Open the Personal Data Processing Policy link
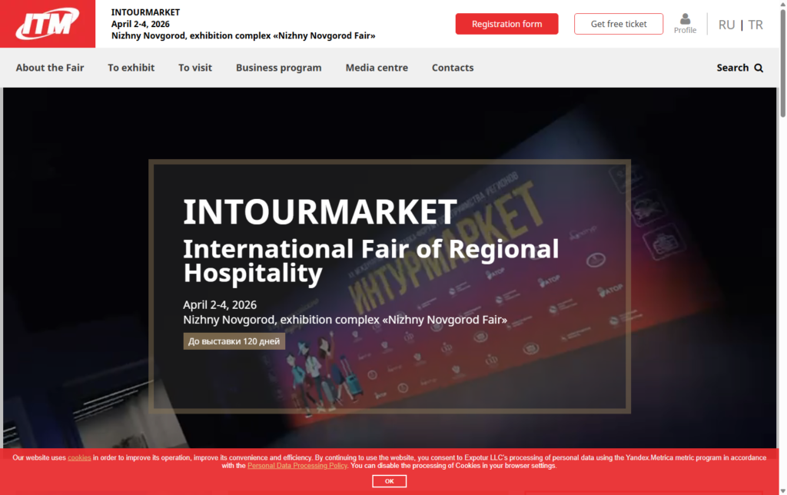The height and width of the screenshot is (495, 787). coord(297,466)
